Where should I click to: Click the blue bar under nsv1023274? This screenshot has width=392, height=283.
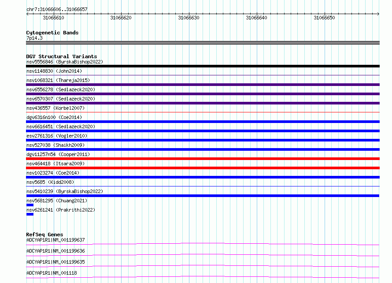tap(203, 177)
